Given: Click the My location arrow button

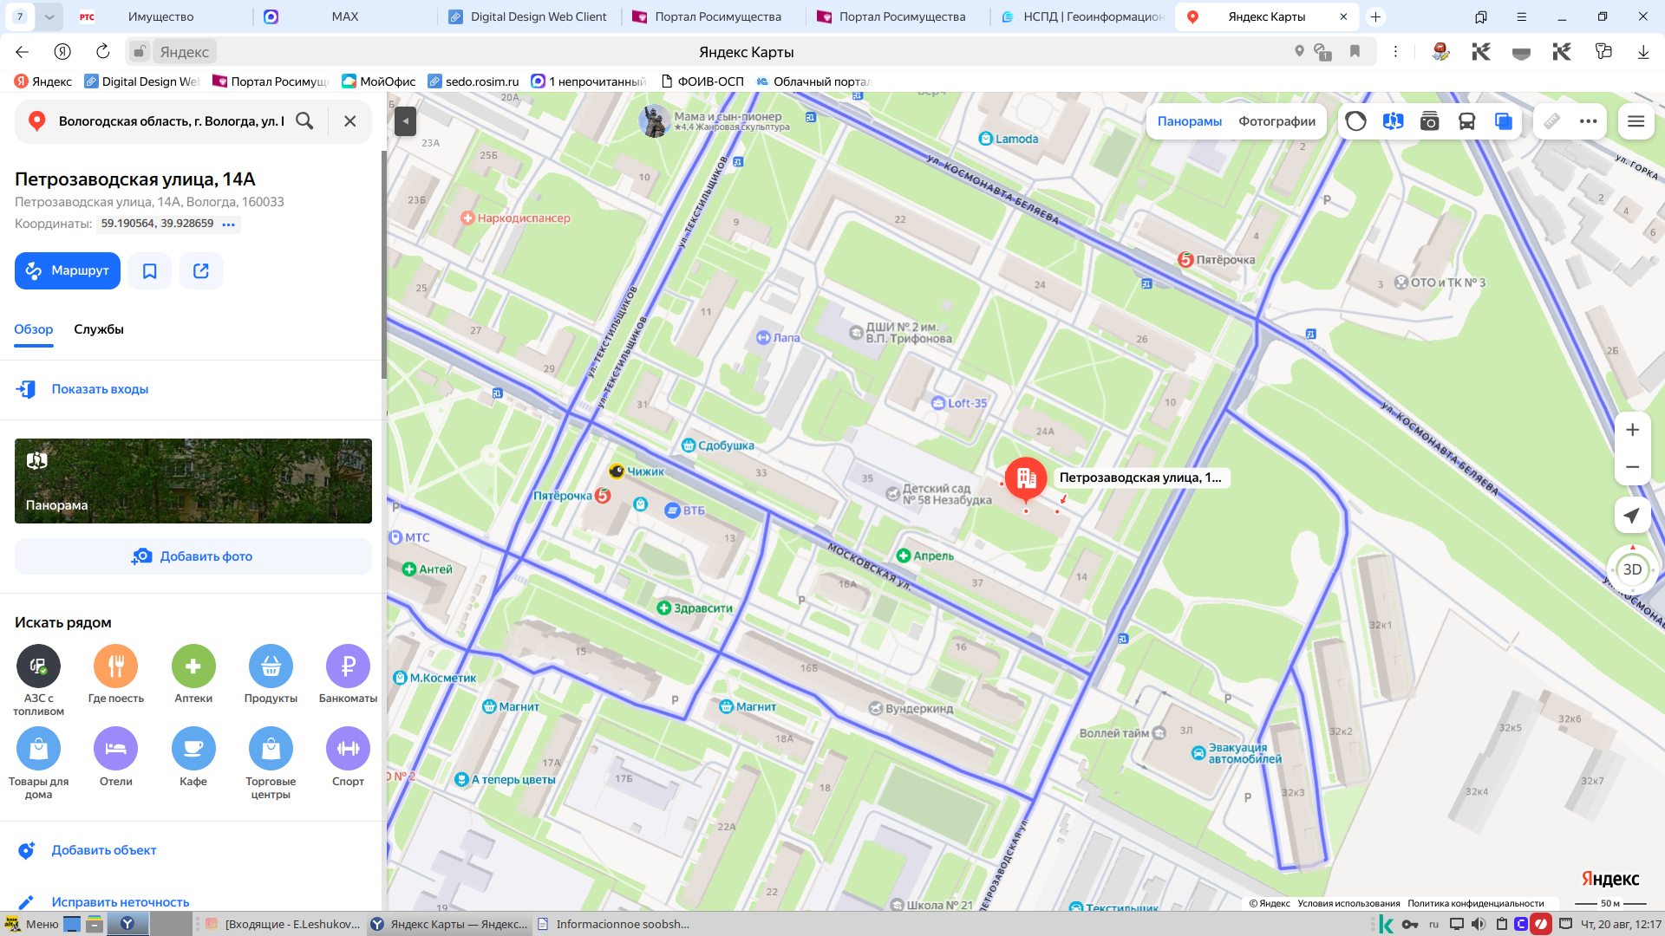Looking at the screenshot, I should 1633,516.
